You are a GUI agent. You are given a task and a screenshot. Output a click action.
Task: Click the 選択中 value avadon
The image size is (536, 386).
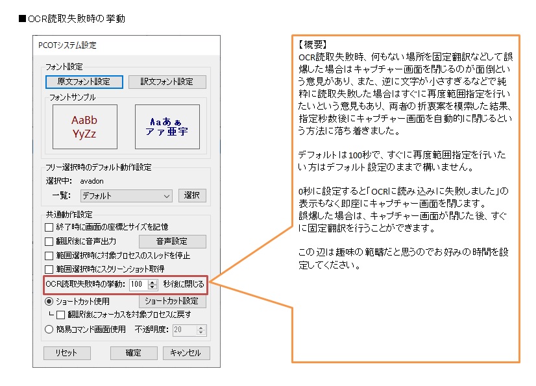(92, 181)
